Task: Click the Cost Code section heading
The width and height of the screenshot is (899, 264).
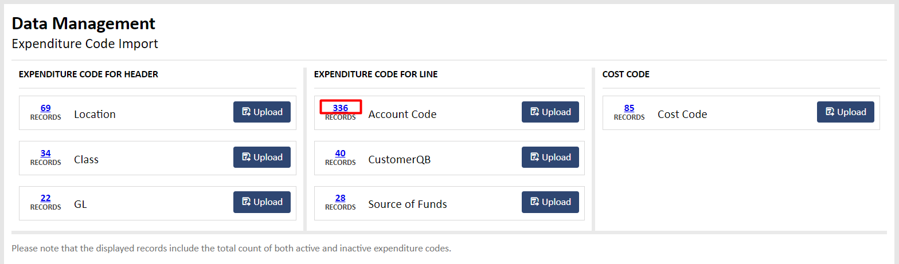Action: pyautogui.click(x=626, y=74)
